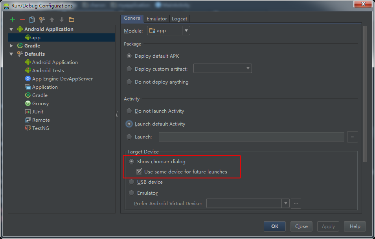This screenshot has width=375, height=239.
Task: Click the JUnit icon in Defaults
Action: (x=28, y=112)
